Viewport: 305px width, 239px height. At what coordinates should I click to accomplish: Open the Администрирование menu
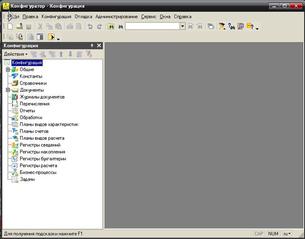point(116,17)
